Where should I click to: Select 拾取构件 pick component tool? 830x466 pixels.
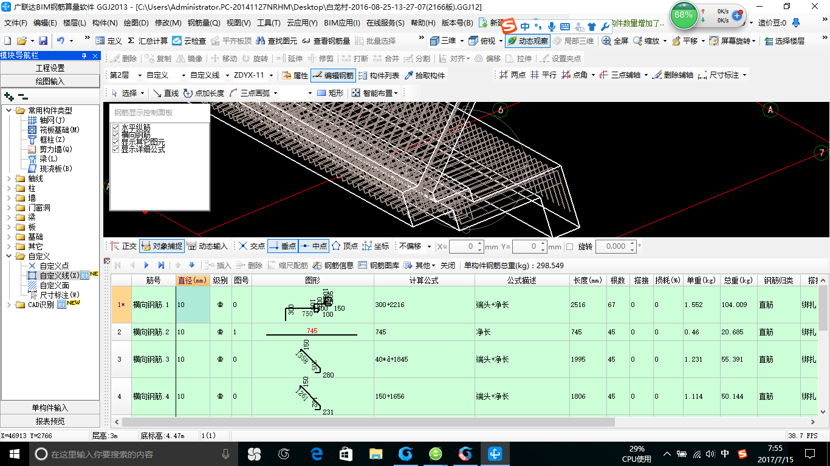coord(424,75)
